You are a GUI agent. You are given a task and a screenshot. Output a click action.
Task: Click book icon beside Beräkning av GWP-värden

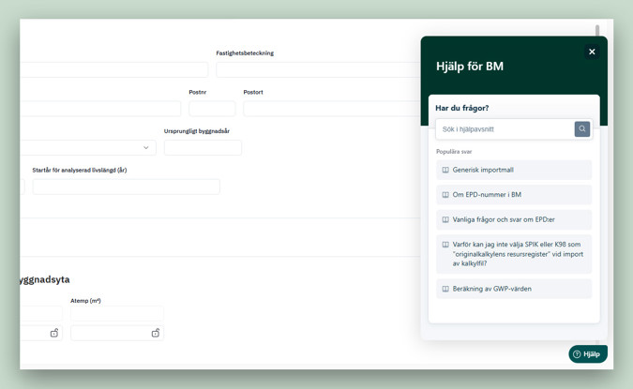[x=445, y=289]
